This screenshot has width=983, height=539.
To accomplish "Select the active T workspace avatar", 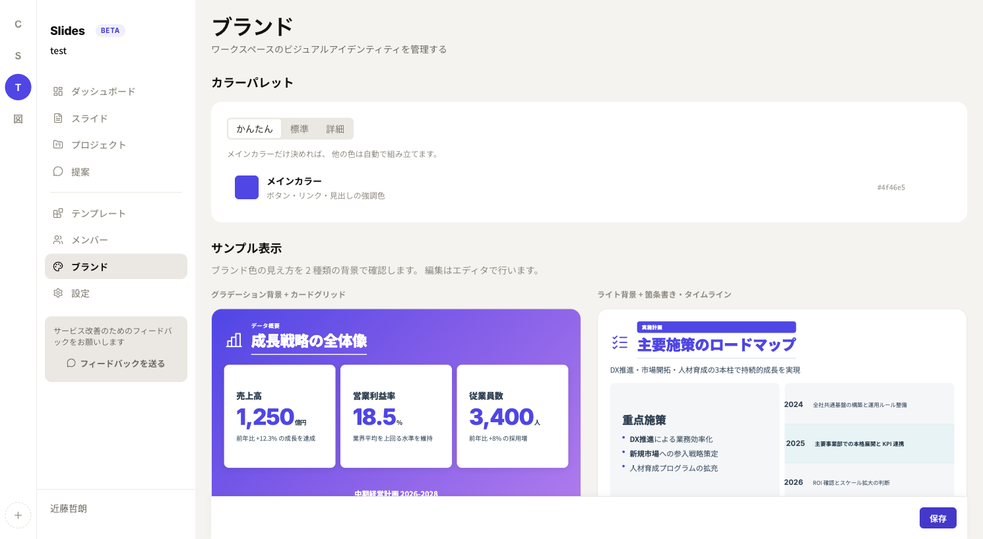I will 18,87.
